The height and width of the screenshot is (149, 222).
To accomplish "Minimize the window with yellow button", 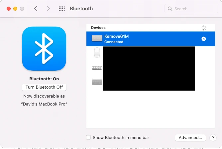I will pos(15,9).
